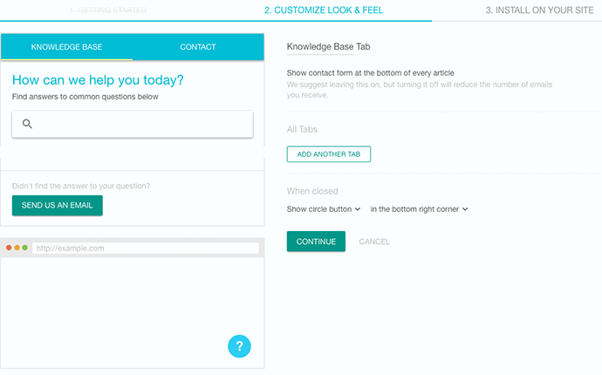602x375 pixels.
Task: Switch to the Knowledge Base preview tab
Action: click(66, 46)
